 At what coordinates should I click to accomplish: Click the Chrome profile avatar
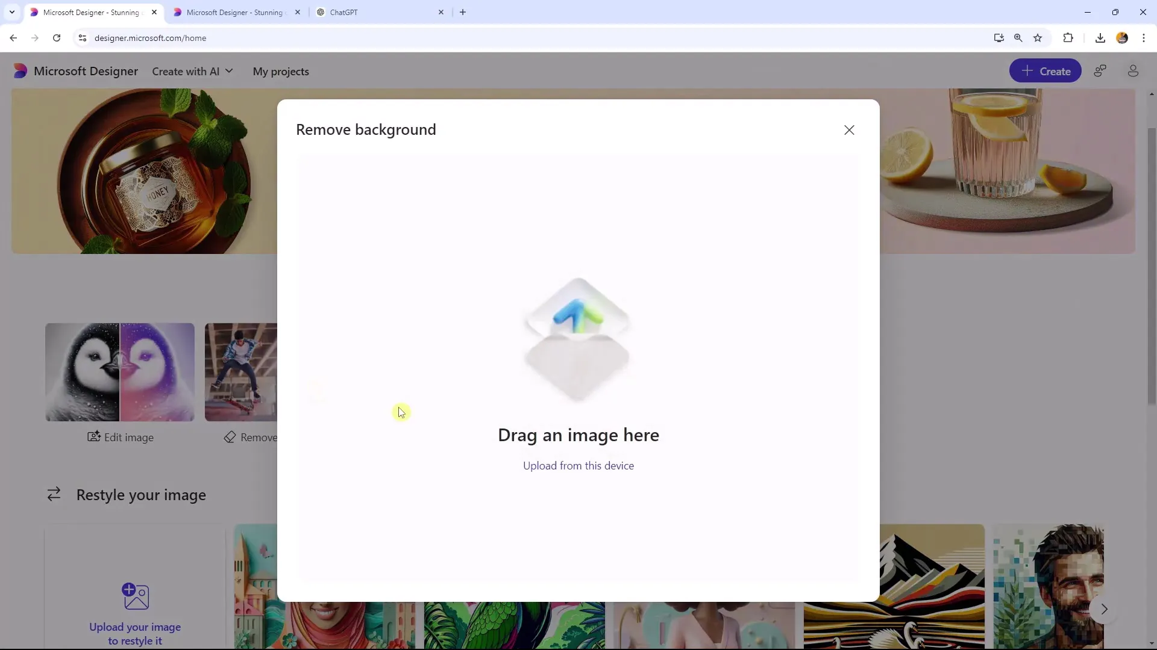[x=1122, y=38]
